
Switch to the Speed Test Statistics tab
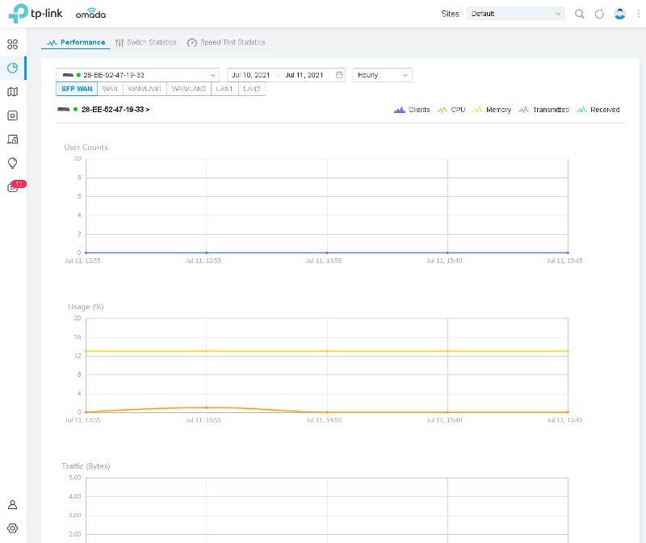pos(226,43)
